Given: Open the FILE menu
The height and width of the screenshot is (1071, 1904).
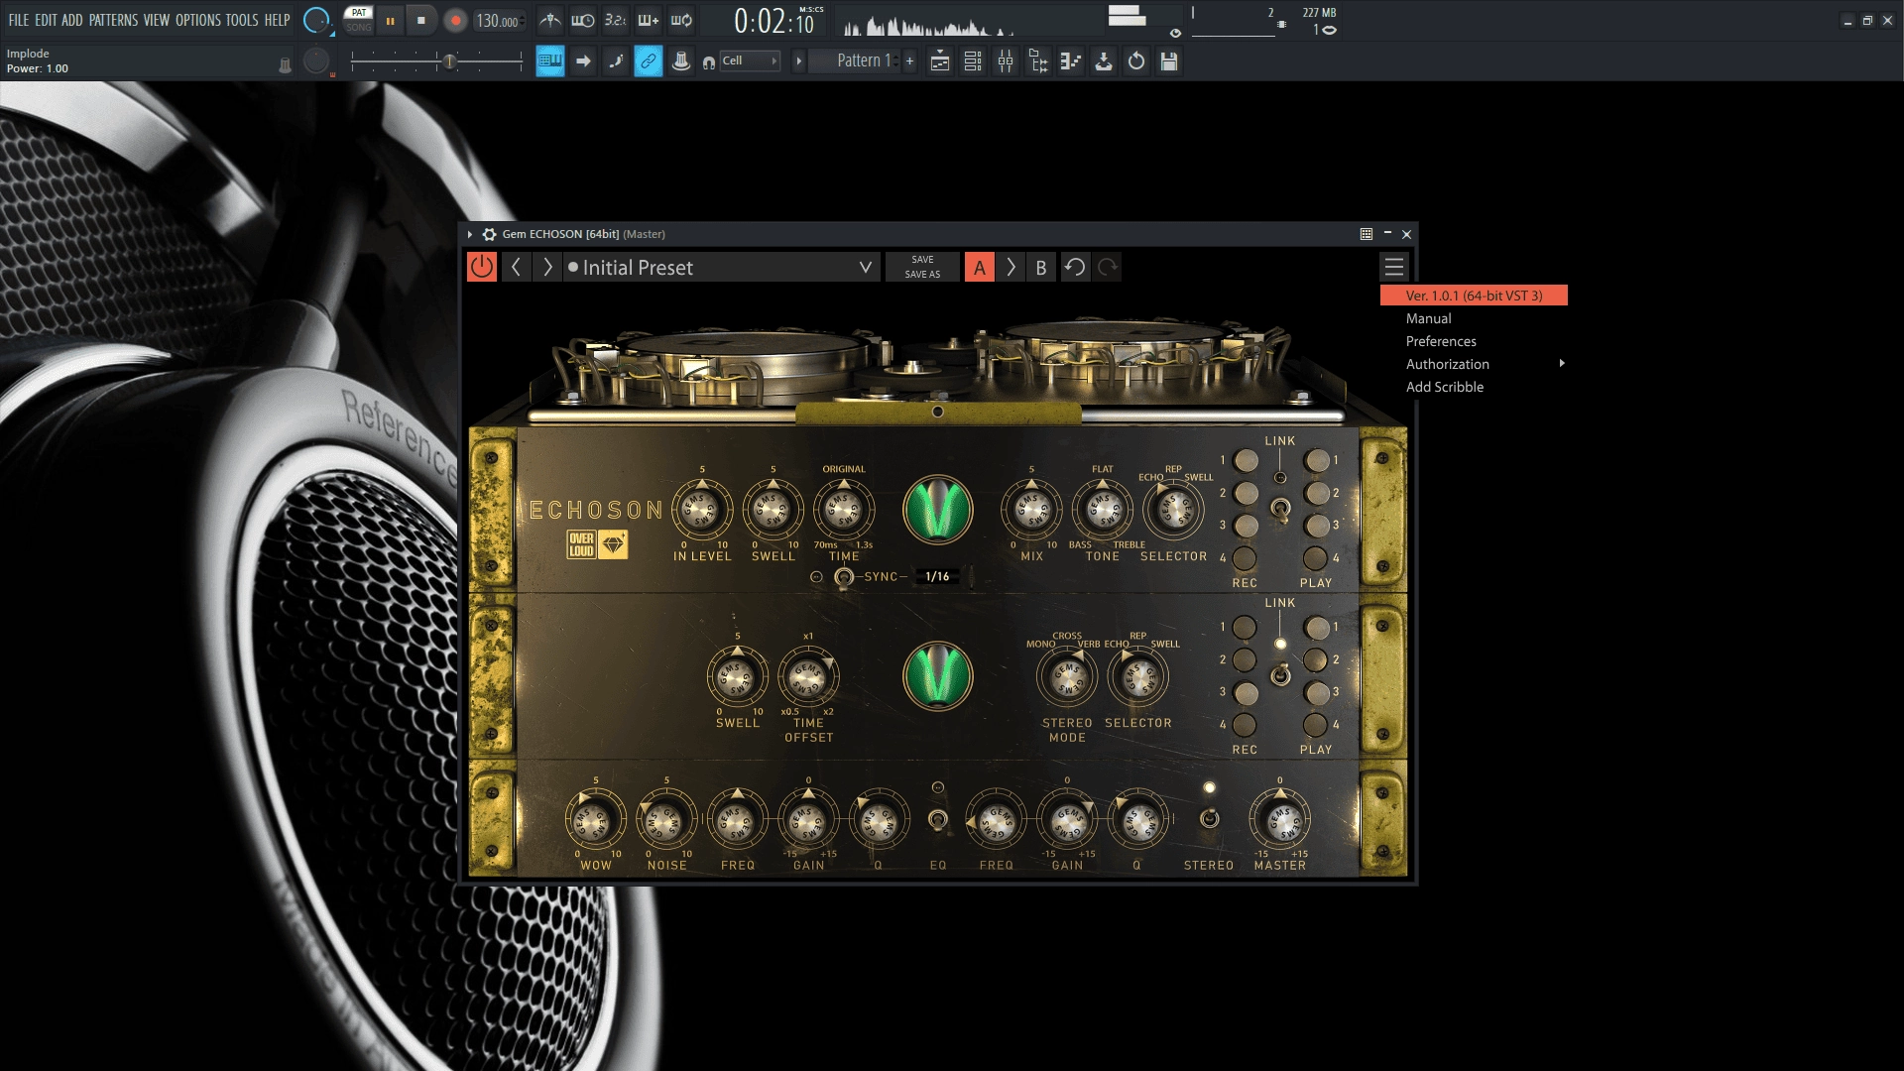Looking at the screenshot, I should pos(19,20).
